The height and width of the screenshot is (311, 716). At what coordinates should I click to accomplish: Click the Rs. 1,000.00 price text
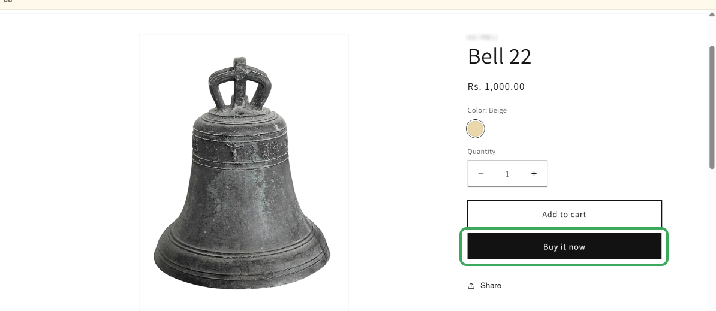pyautogui.click(x=496, y=87)
